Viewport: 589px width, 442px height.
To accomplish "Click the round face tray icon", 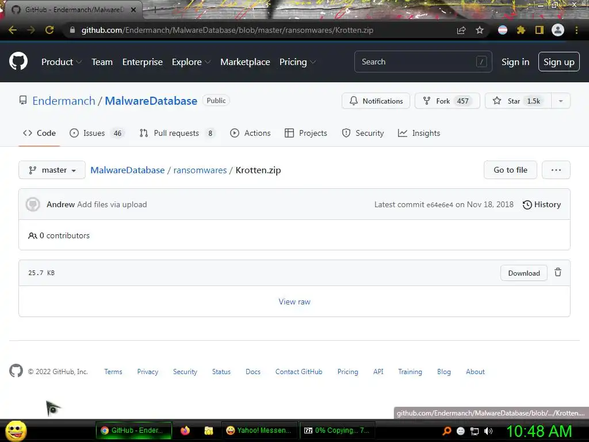I will click(x=461, y=431).
